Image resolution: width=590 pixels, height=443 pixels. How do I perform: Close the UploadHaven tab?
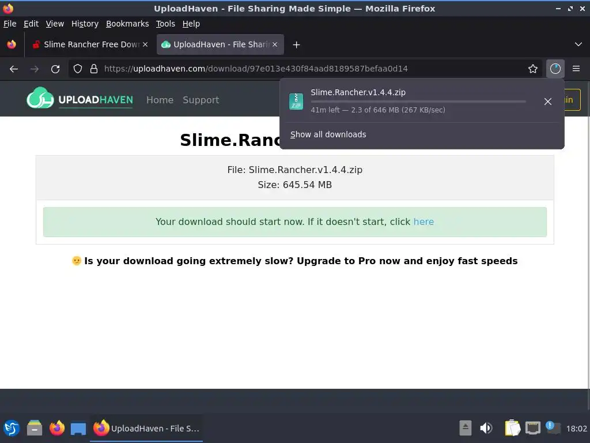[x=275, y=44]
